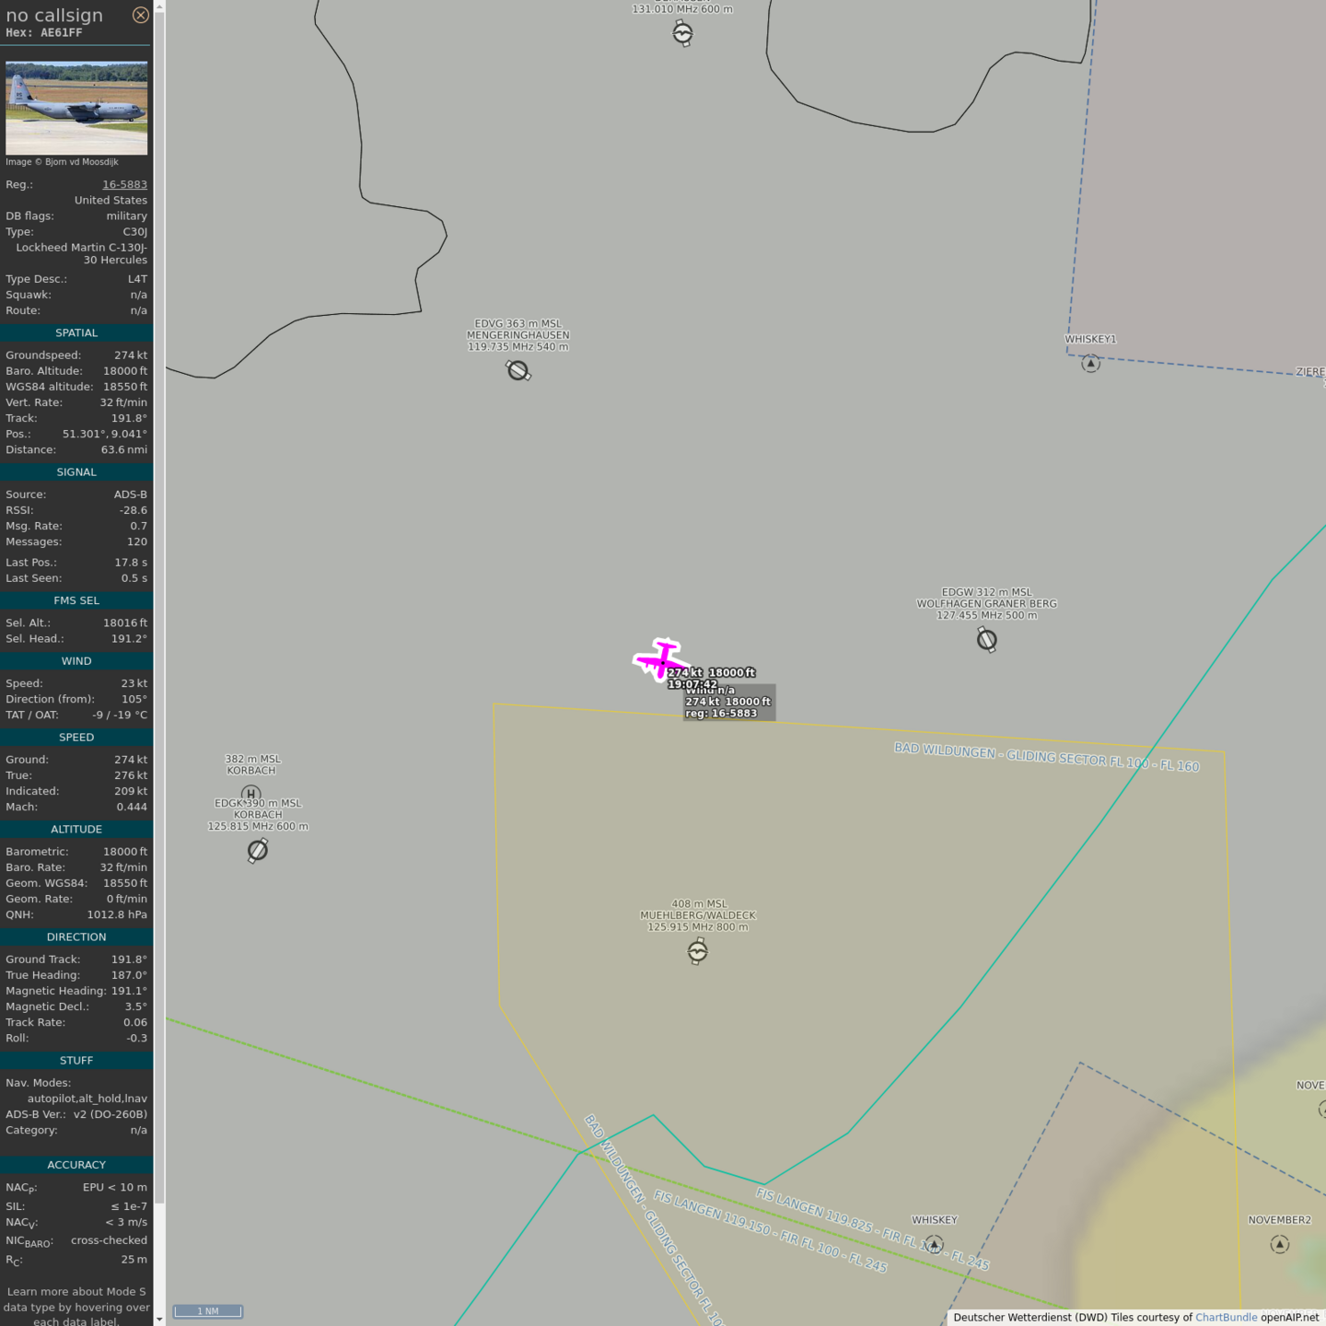The height and width of the screenshot is (1326, 1326).
Task: Click the Korbach heliport H symbol
Action: point(250,794)
